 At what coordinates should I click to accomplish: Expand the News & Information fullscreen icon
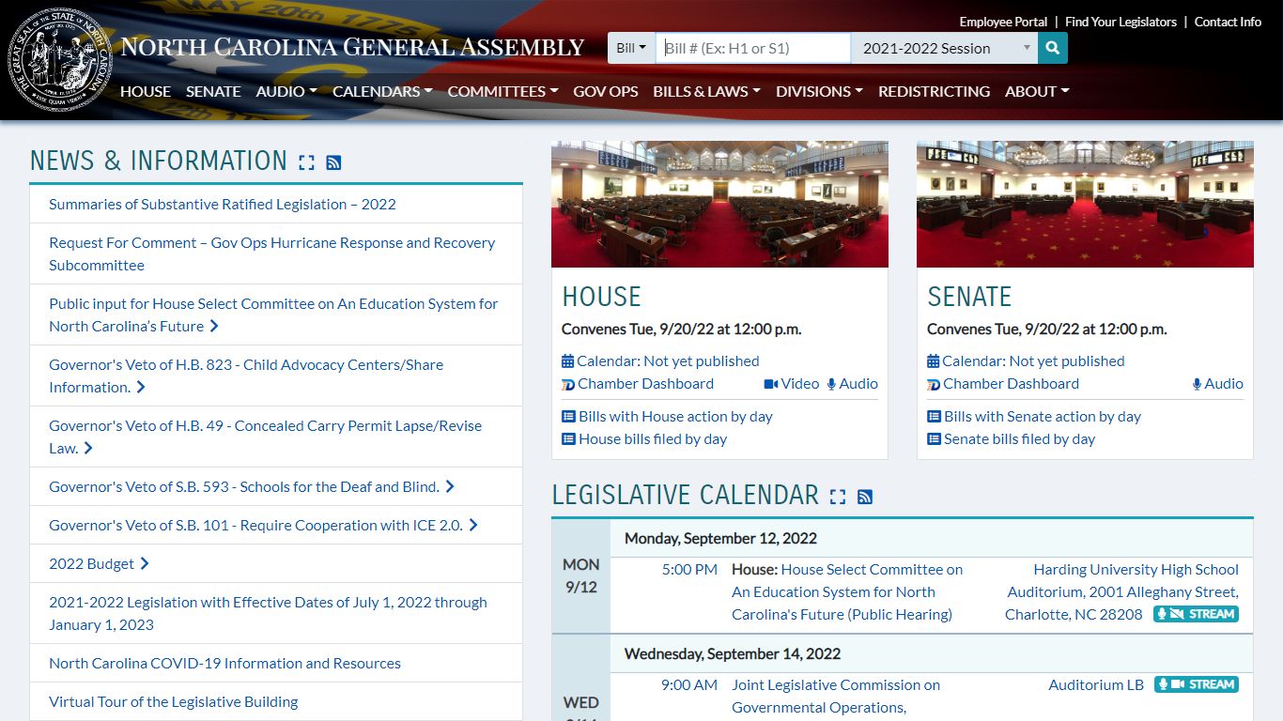306,162
